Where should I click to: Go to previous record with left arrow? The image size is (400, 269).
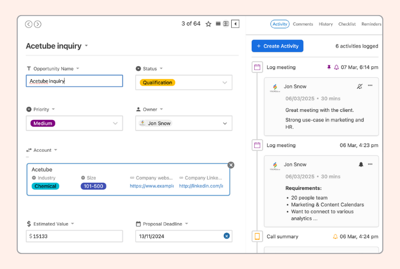[x=28, y=24]
